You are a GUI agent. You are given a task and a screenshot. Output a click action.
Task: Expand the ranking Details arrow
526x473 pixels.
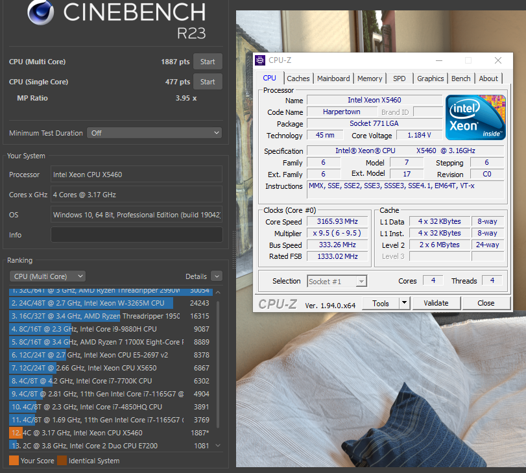pyautogui.click(x=217, y=276)
